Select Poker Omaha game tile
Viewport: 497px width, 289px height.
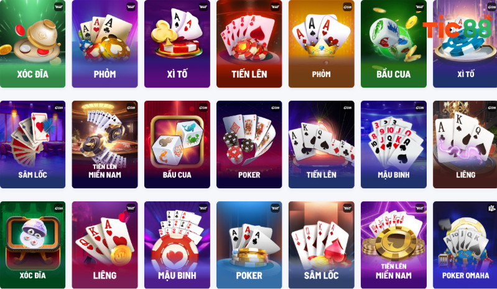465,245
